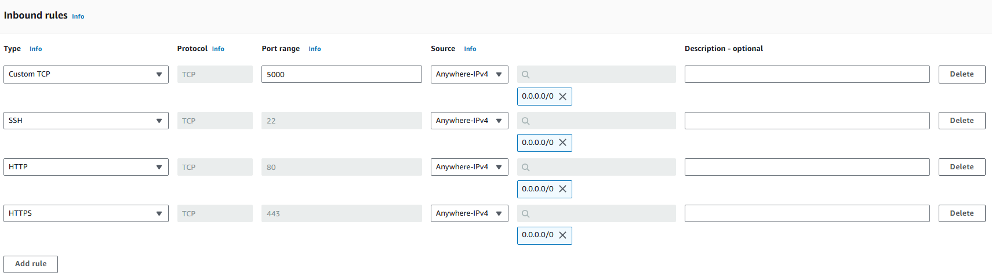Click description field for the HTTP rule
Viewport: 992px width, 276px height.
coord(806,167)
